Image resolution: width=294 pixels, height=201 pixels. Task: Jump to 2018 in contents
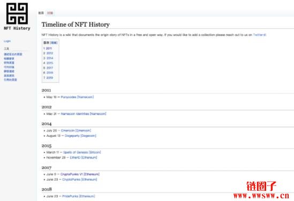tap(48, 73)
